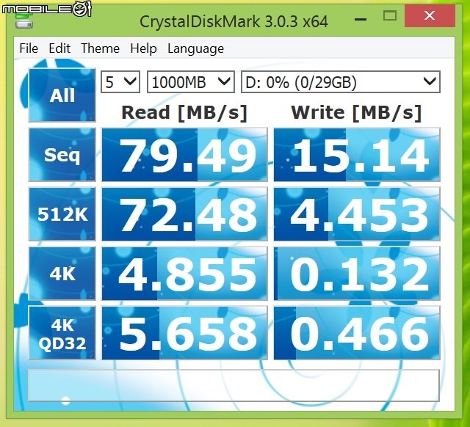Maximize the CrystalDiskMark window
The image size is (470, 427).
pos(390,16)
